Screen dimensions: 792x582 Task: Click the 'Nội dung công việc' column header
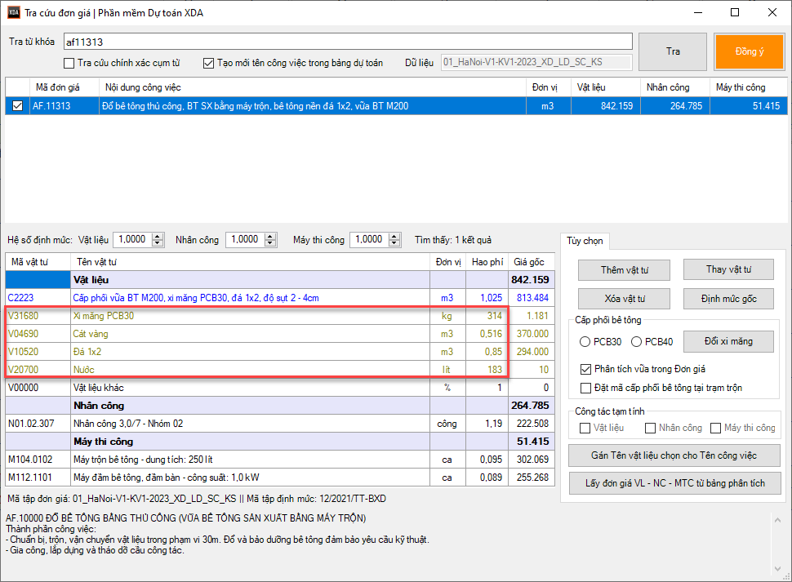coord(313,87)
